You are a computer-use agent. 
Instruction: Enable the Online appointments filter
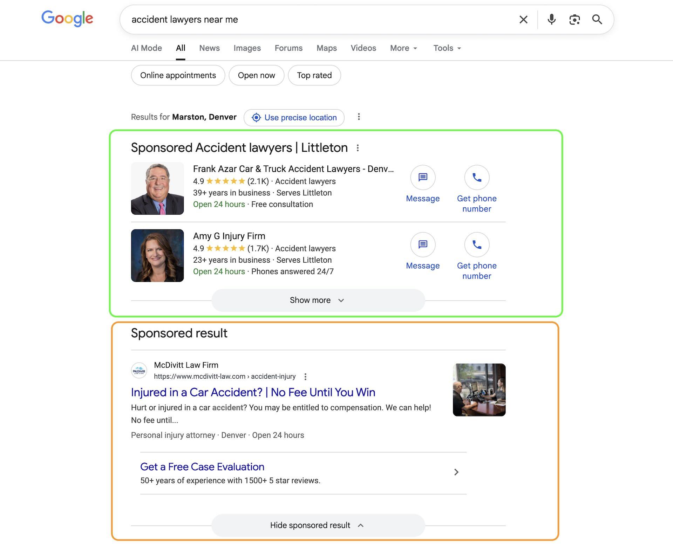point(178,75)
